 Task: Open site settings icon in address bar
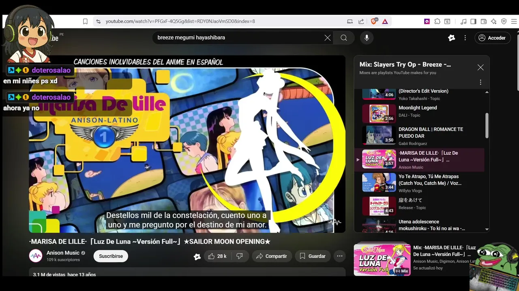98,21
